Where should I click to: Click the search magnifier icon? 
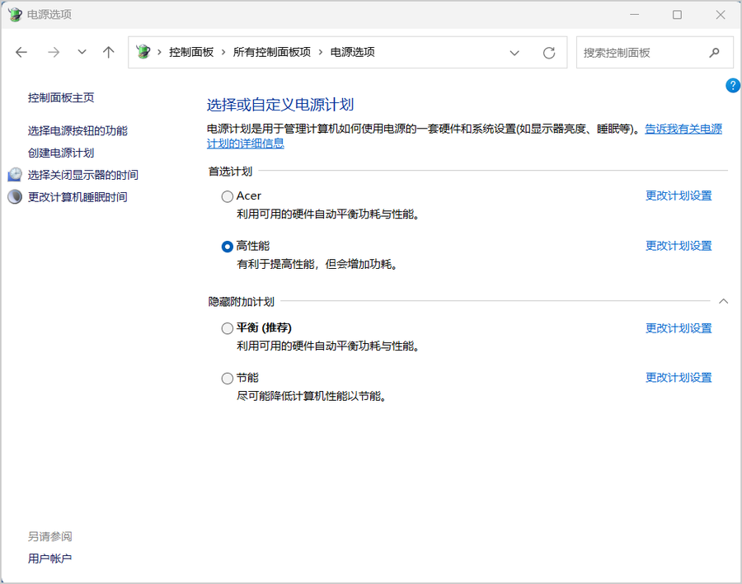pos(714,52)
